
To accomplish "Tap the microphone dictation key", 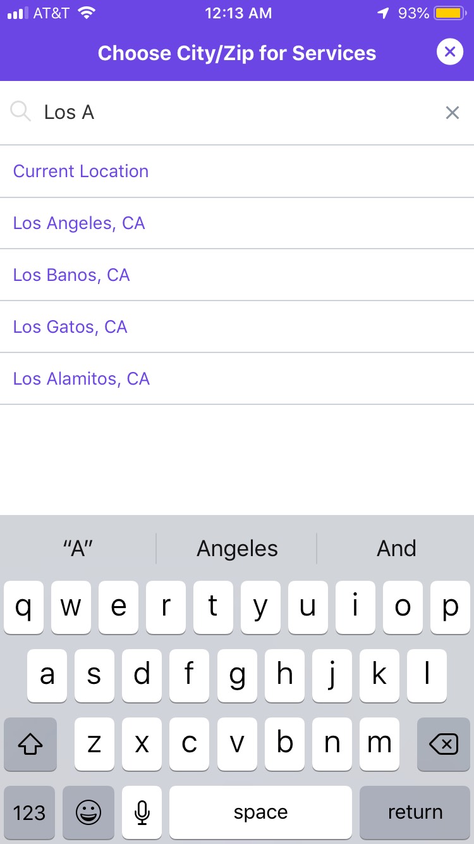I will click(x=142, y=812).
